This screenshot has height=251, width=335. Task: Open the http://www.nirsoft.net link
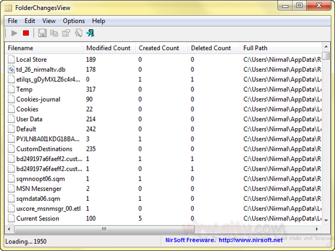point(251,240)
